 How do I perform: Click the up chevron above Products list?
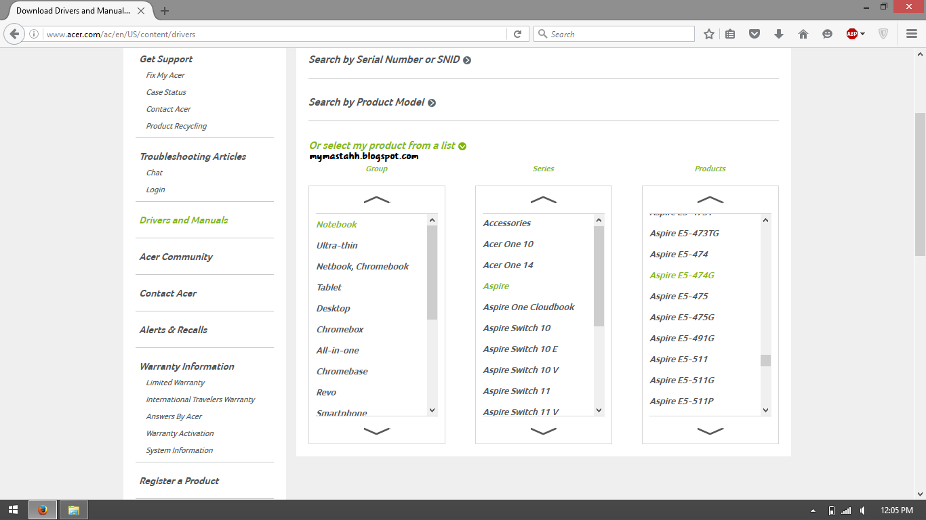[x=710, y=200]
